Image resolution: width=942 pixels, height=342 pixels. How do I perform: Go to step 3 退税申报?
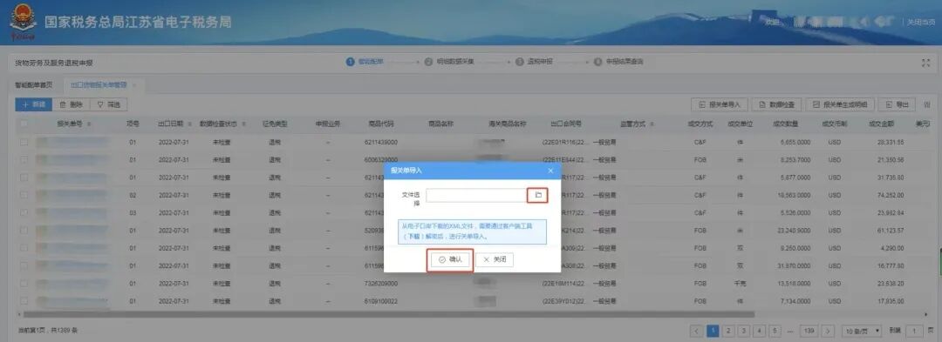[534, 62]
